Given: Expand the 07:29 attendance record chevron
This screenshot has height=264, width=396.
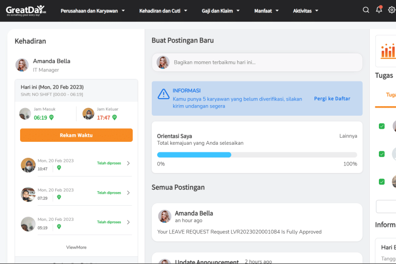Looking at the screenshot, I should (x=128, y=193).
